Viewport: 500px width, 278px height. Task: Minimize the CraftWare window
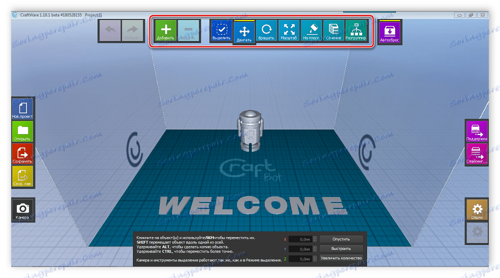coord(459,15)
